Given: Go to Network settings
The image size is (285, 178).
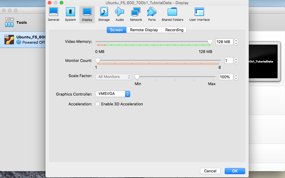Looking at the screenshot, I should click(x=136, y=14).
